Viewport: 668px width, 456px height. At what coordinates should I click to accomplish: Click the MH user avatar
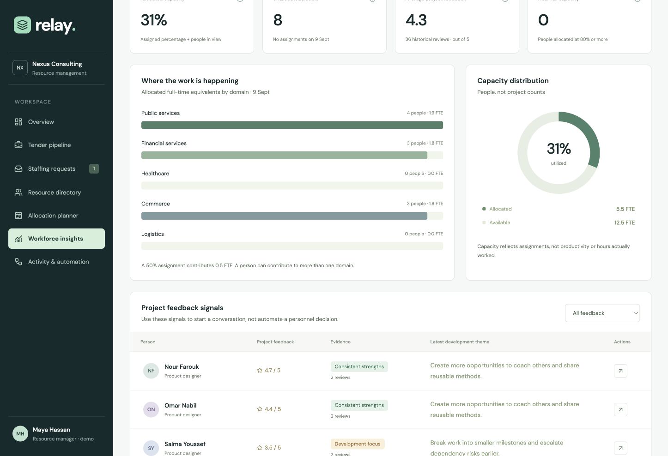point(20,433)
